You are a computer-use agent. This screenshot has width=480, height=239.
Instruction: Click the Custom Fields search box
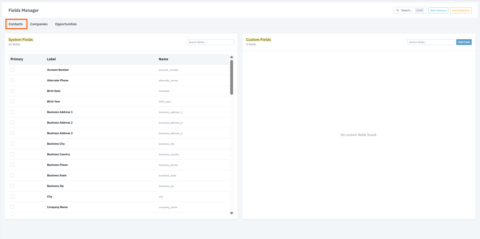(x=430, y=42)
